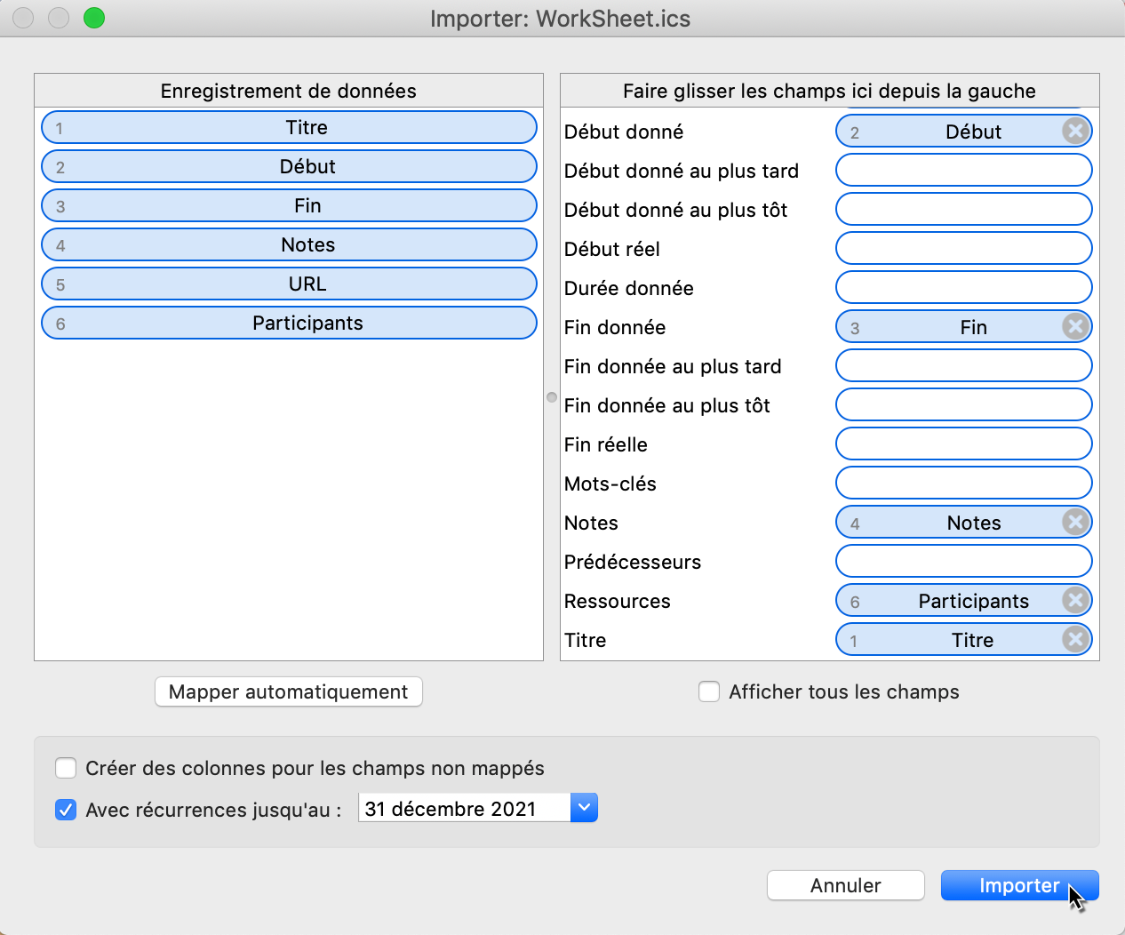Open the recurrence end date dropdown

pyautogui.click(x=584, y=808)
